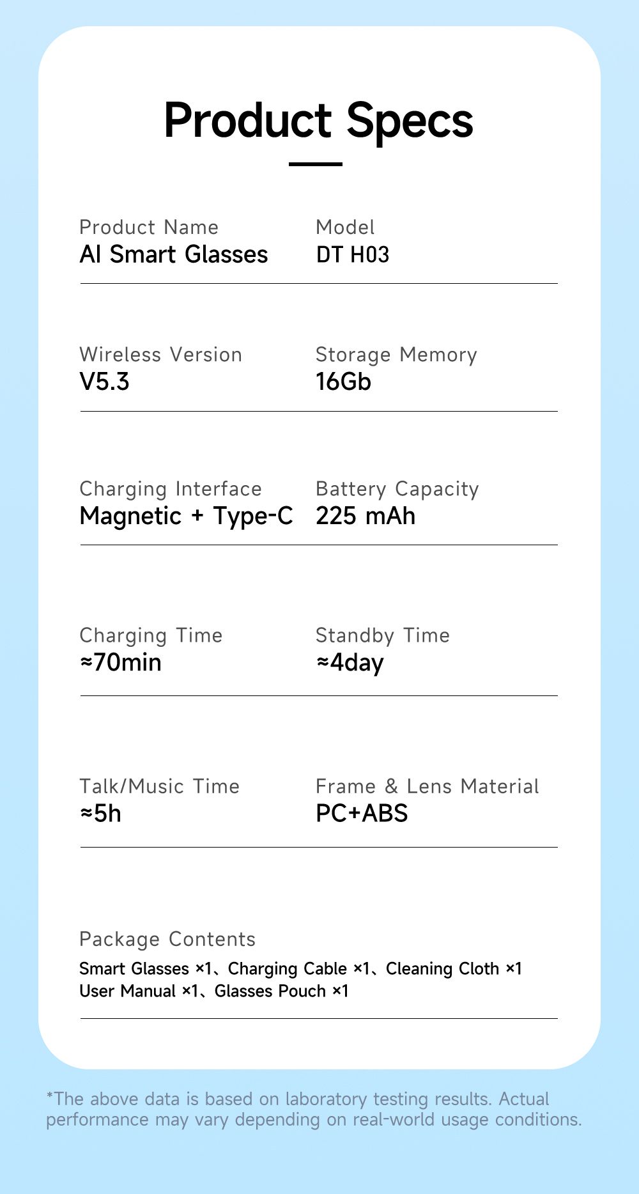This screenshot has height=1194, width=639.
Task: Select the AI Smart Glasses product name
Action: [x=173, y=254]
